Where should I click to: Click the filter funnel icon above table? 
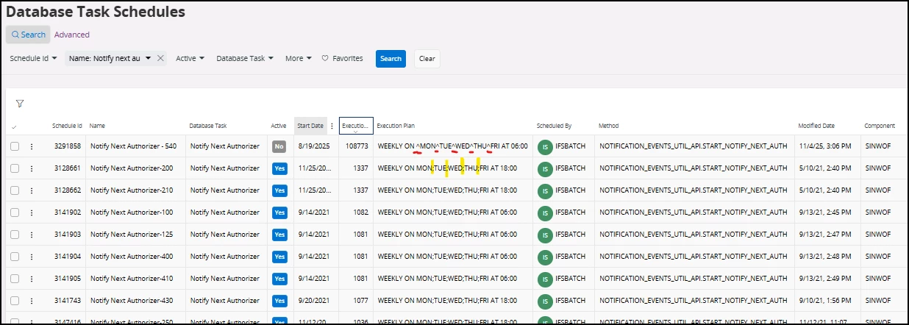point(20,104)
